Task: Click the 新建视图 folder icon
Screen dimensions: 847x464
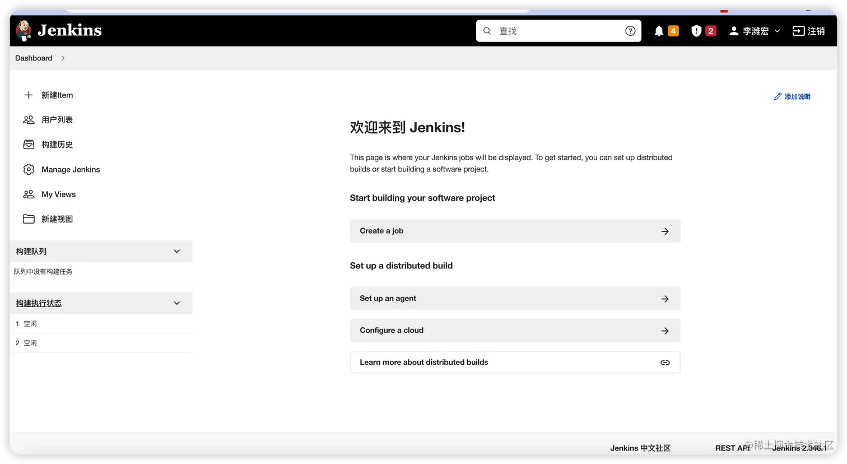Action: pyautogui.click(x=29, y=219)
